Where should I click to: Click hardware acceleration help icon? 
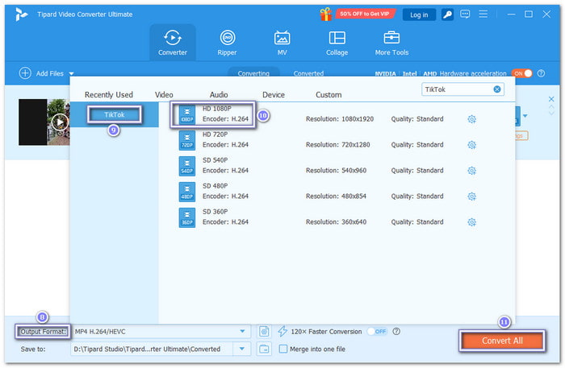coord(541,73)
